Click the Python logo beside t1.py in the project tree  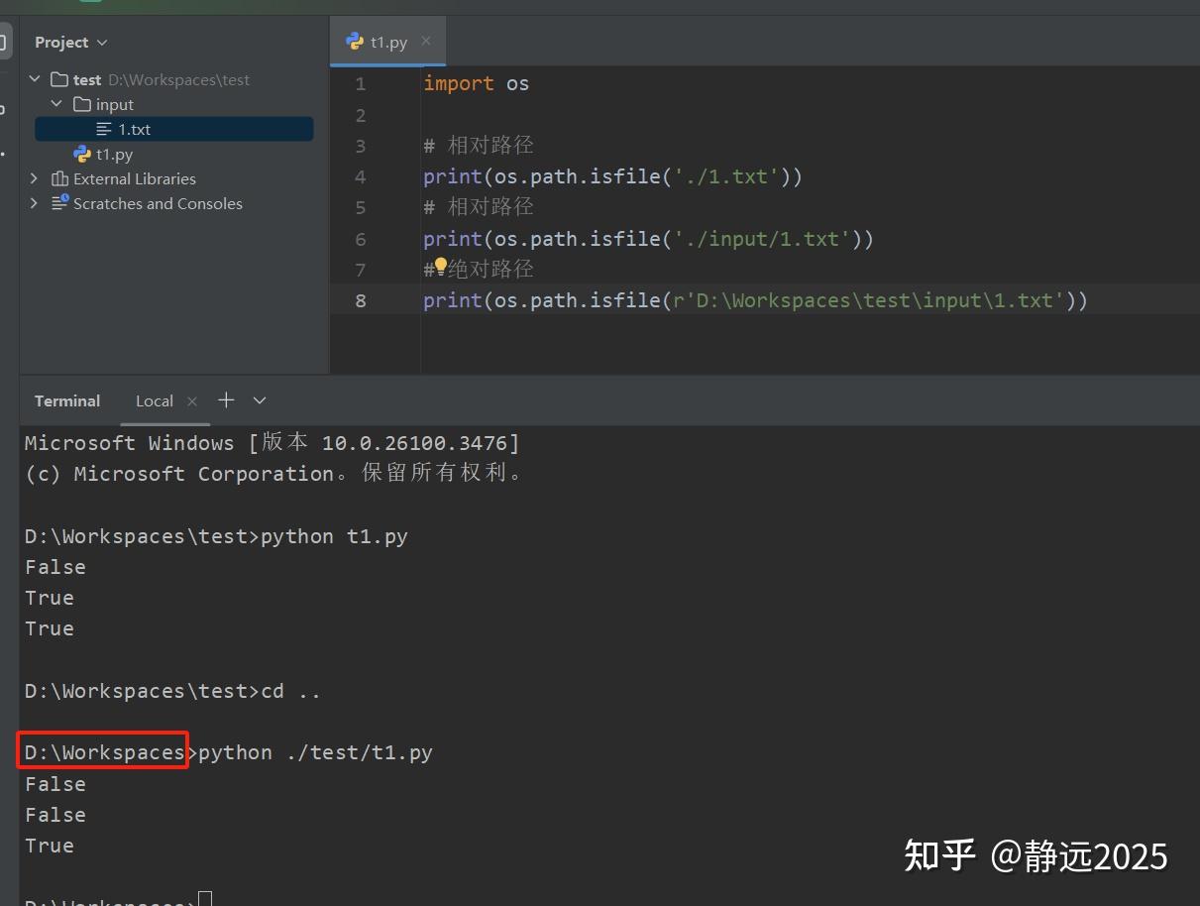tap(82, 154)
